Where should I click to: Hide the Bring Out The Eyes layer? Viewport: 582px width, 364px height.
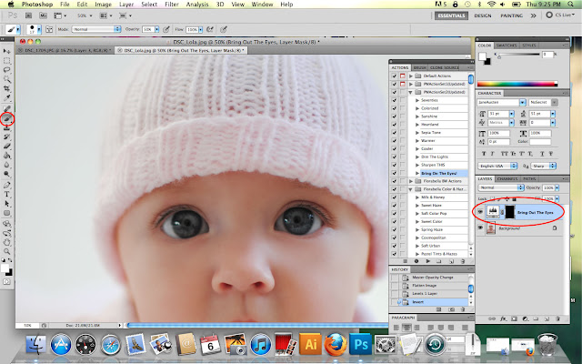click(480, 212)
